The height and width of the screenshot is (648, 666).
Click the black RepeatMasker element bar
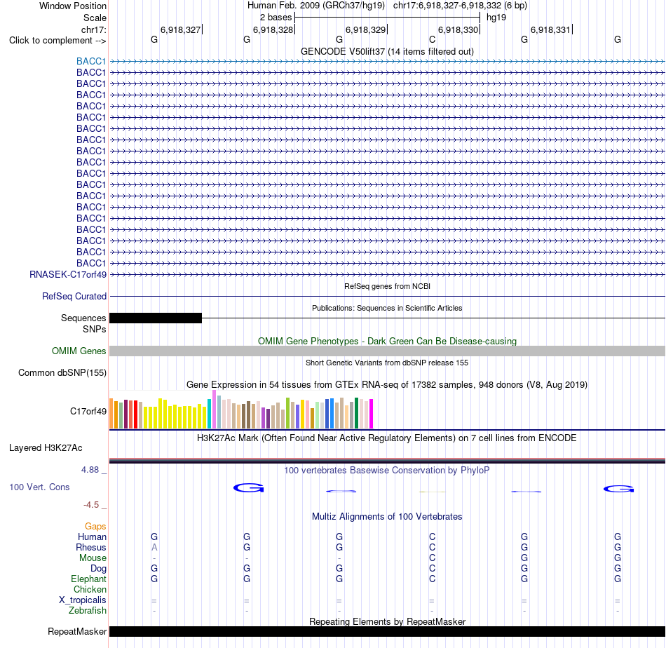tap(388, 631)
